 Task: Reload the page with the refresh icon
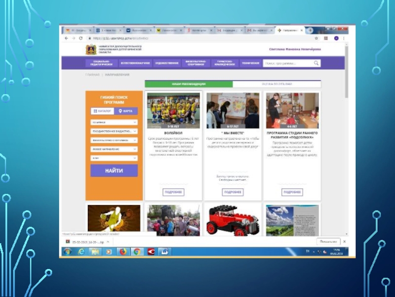(x=80, y=39)
